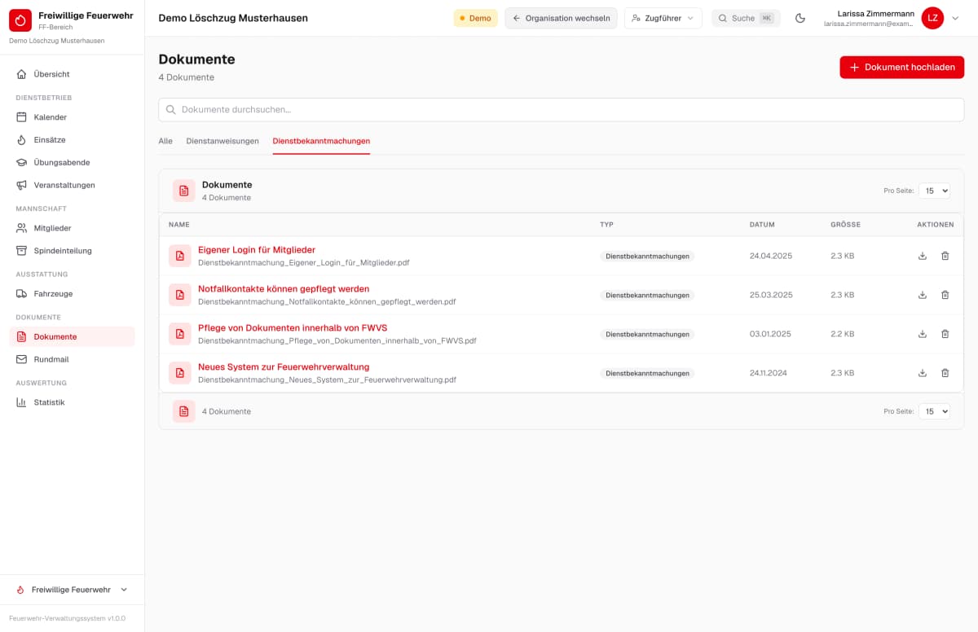Switch to the 'Alle' tab
The height and width of the screenshot is (632, 978).
(165, 141)
